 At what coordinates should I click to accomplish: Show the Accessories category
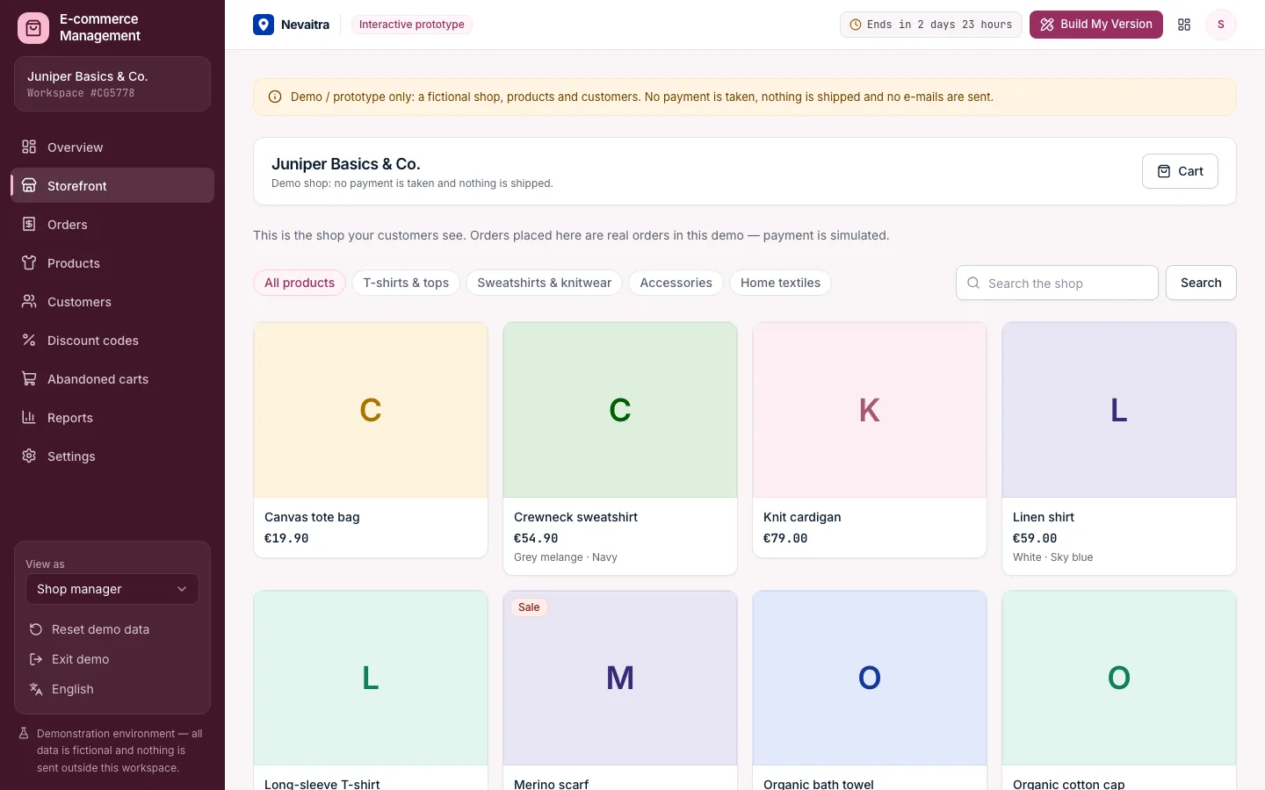676,283
